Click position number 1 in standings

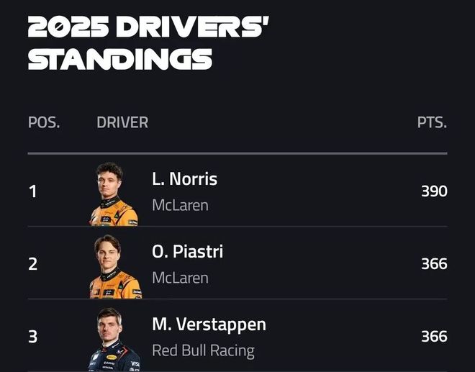pyautogui.click(x=32, y=192)
